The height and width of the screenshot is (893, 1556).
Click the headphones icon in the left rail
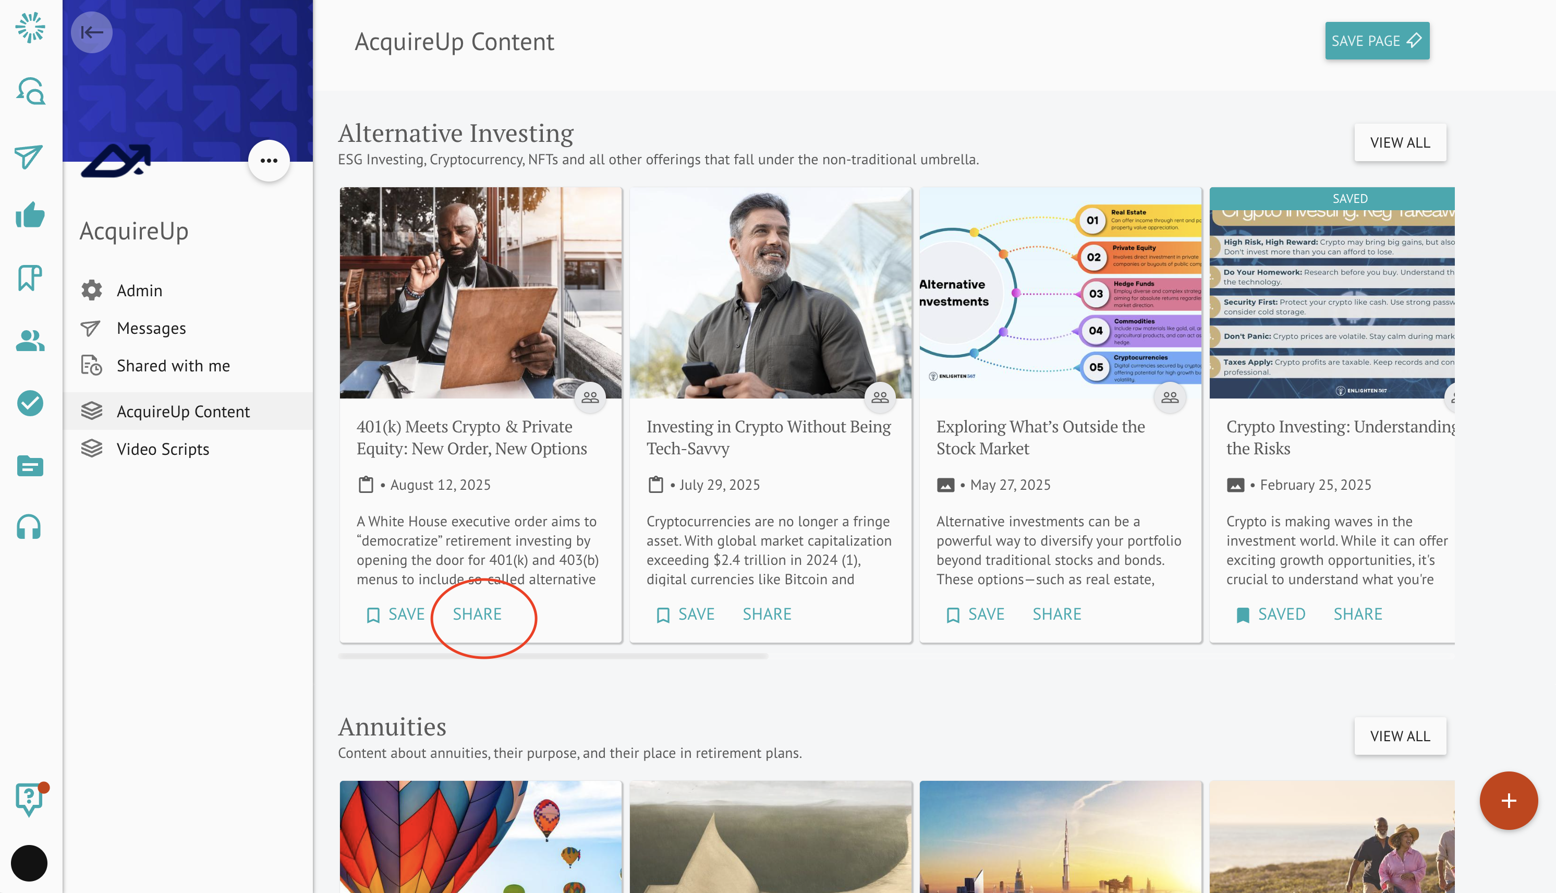point(29,527)
